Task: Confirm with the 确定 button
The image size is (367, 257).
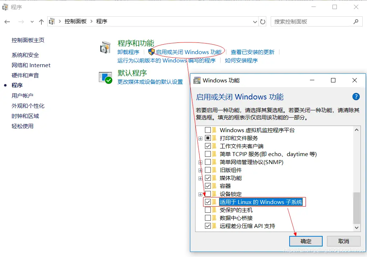Action: [x=306, y=241]
